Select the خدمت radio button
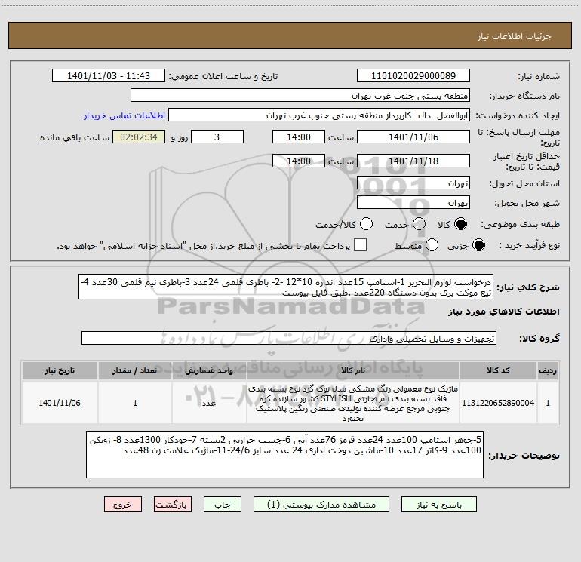Image resolution: width=581 pixels, height=562 pixels. tap(419, 224)
